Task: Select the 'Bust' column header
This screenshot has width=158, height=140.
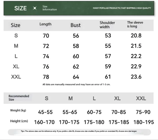Action: [x=76, y=25]
